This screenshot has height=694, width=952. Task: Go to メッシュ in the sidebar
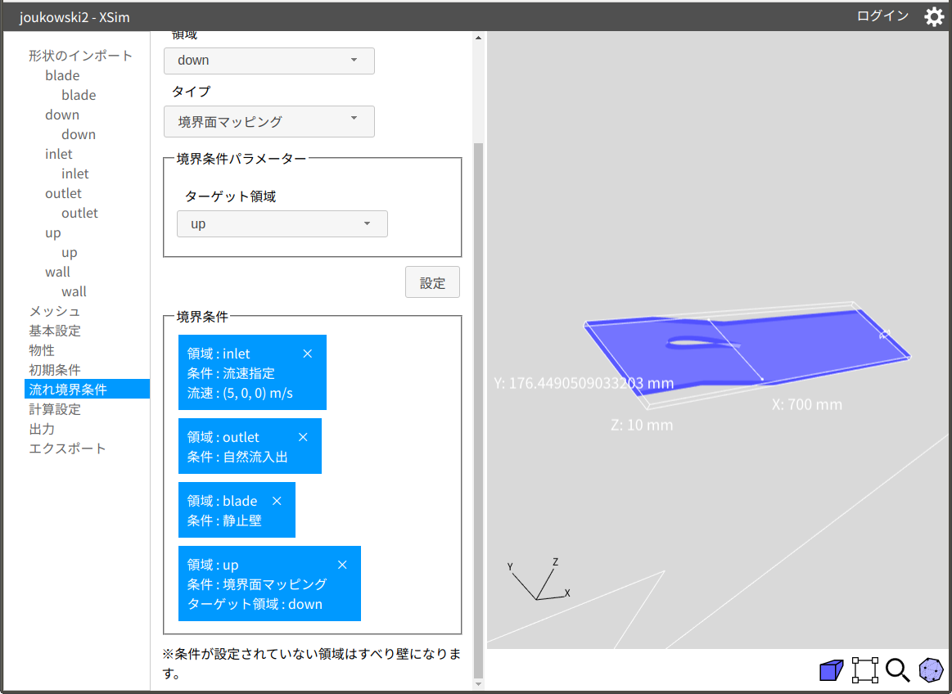tap(55, 311)
